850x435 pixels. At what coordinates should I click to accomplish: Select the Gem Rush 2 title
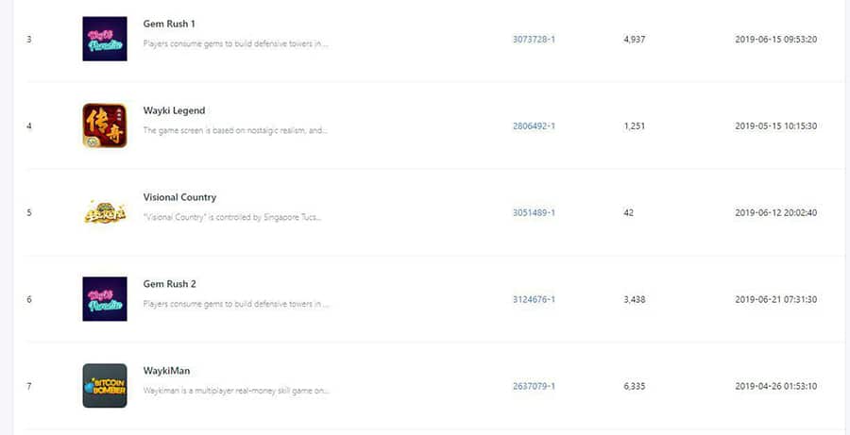(169, 284)
